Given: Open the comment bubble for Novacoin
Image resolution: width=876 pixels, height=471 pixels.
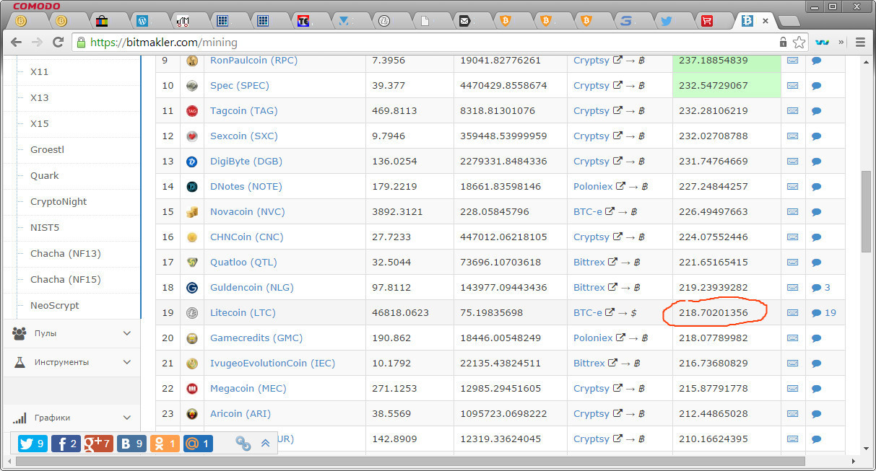Looking at the screenshot, I should (x=817, y=212).
